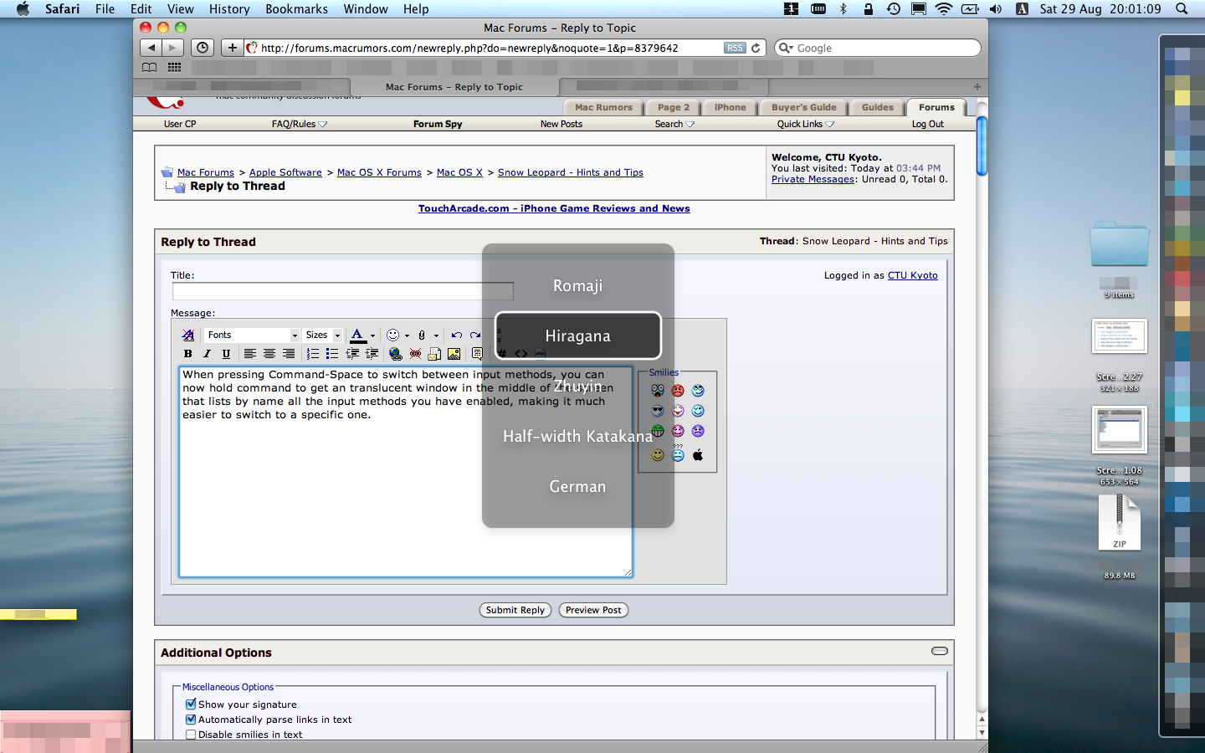Open the Sizes dropdown

click(322, 335)
